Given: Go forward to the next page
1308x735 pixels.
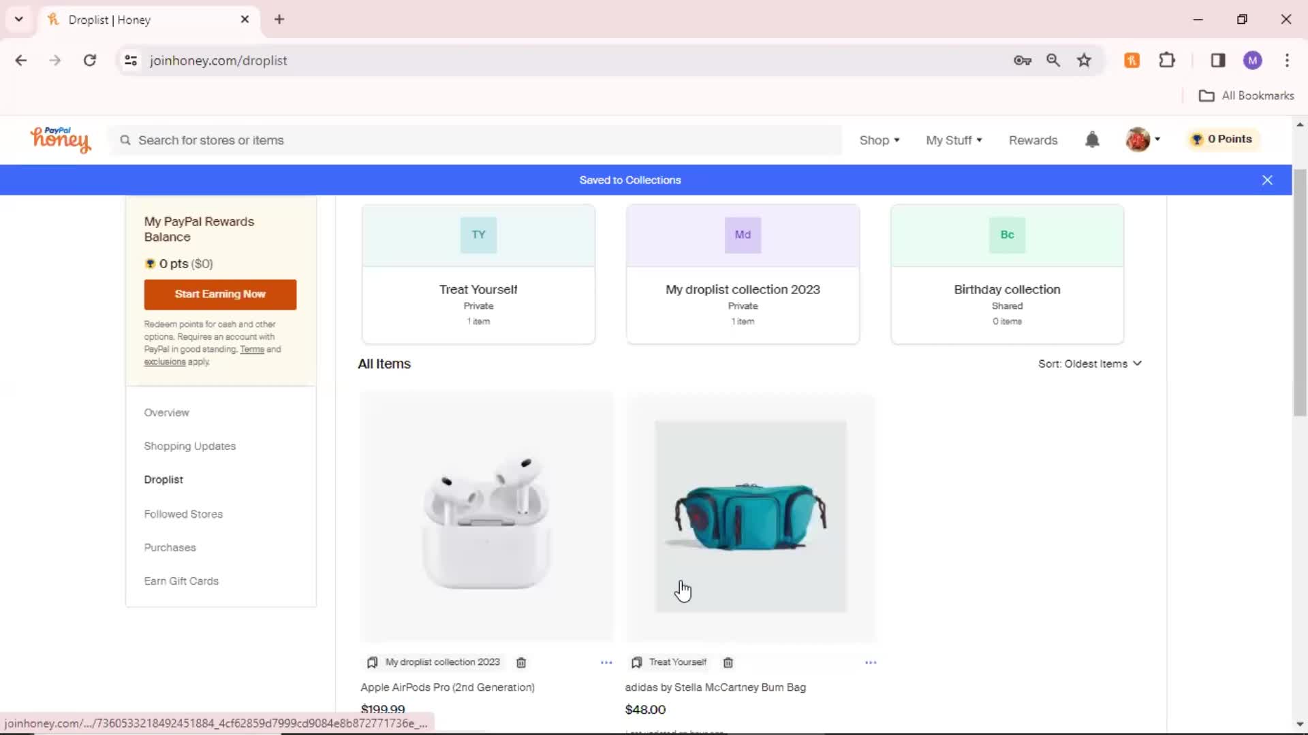Looking at the screenshot, I should click(x=55, y=61).
